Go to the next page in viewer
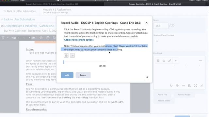The width and height of the screenshot is (209, 117). [x=29, y=38]
